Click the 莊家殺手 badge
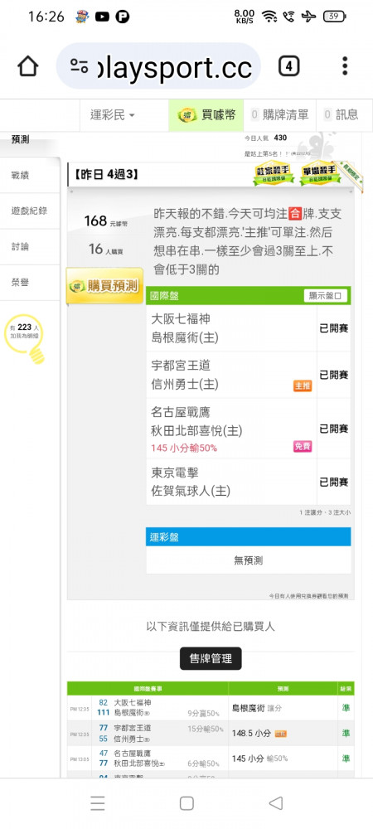373x829 pixels. [x=274, y=174]
